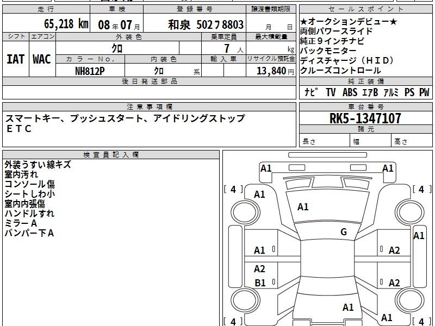435x326 pixels.
Task: Click the エアB airbag equipment entry
Action: click(370, 92)
